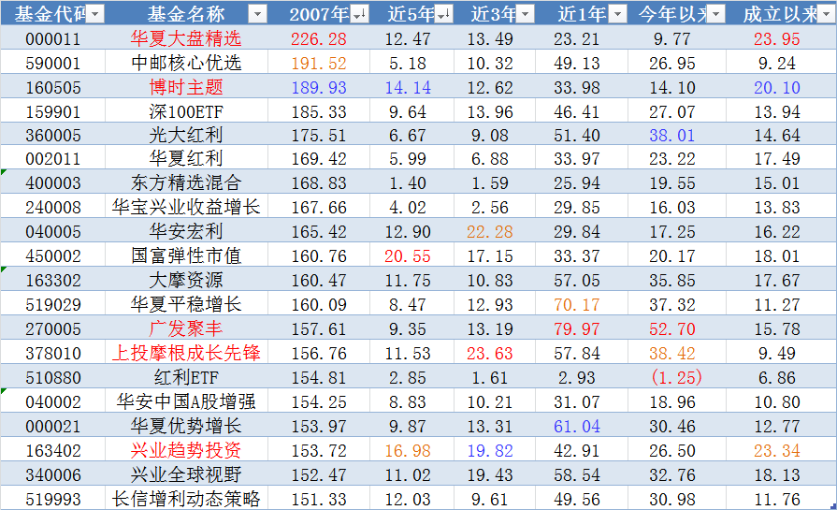Click fund name 大摩资源

coord(186,280)
